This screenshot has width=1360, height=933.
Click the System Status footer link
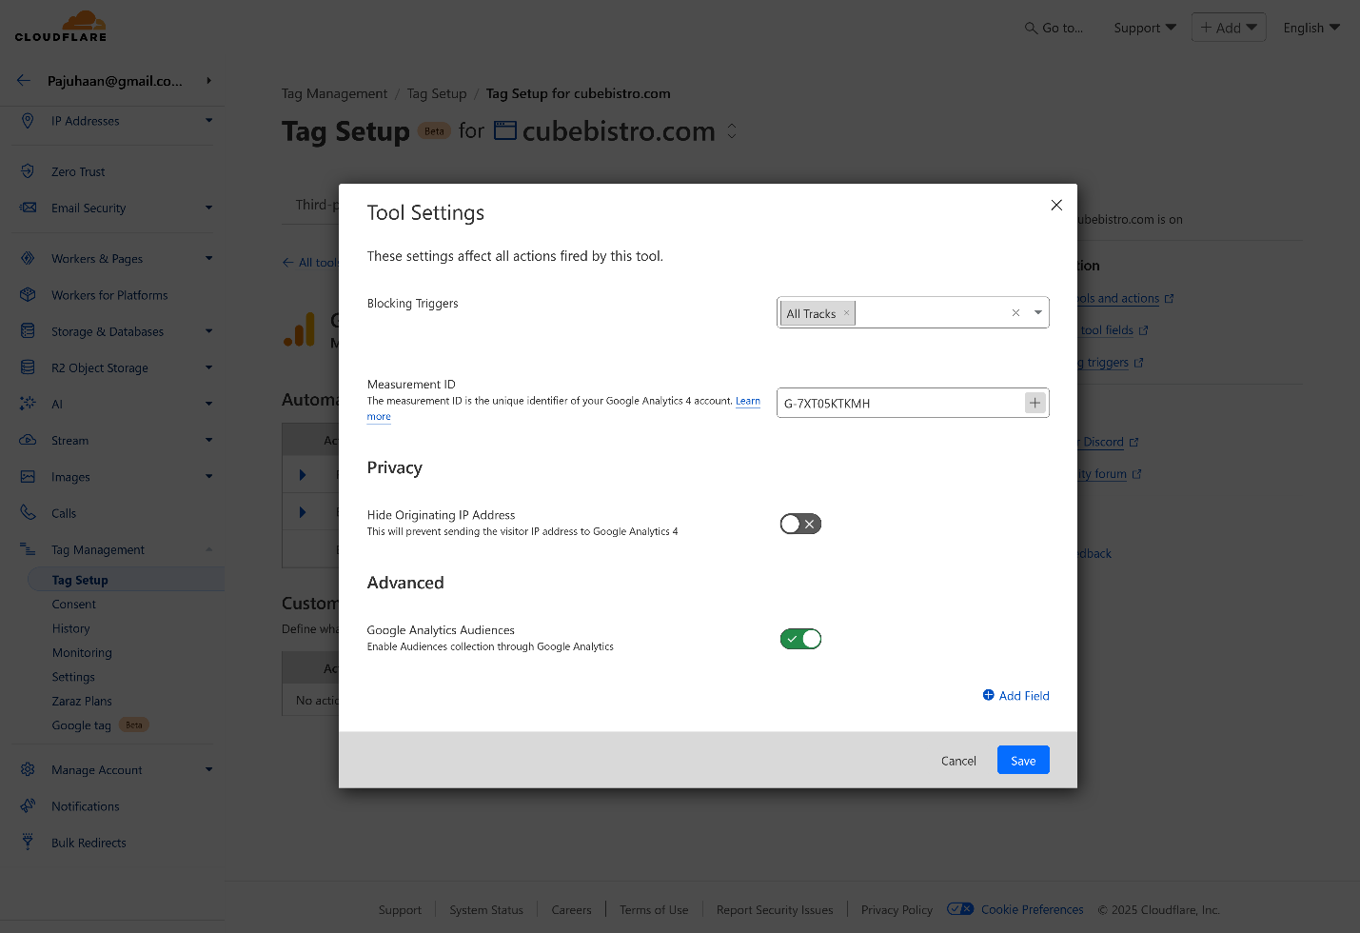486,910
